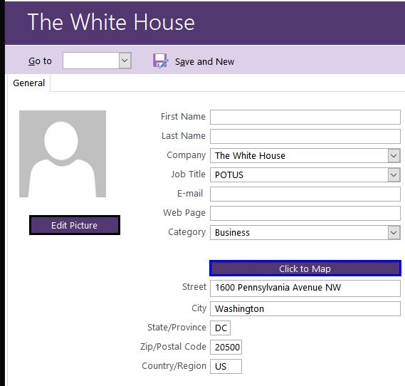Click the contact placeholder picture

tap(63, 154)
